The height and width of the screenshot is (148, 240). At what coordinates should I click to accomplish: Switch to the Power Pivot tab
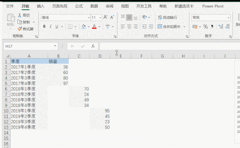pyautogui.click(x=213, y=6)
